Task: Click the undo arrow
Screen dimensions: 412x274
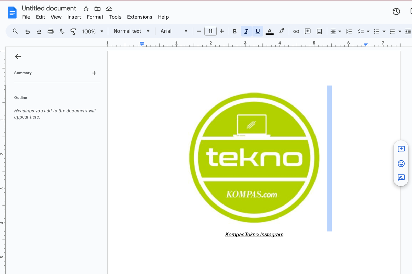Action: [28, 31]
